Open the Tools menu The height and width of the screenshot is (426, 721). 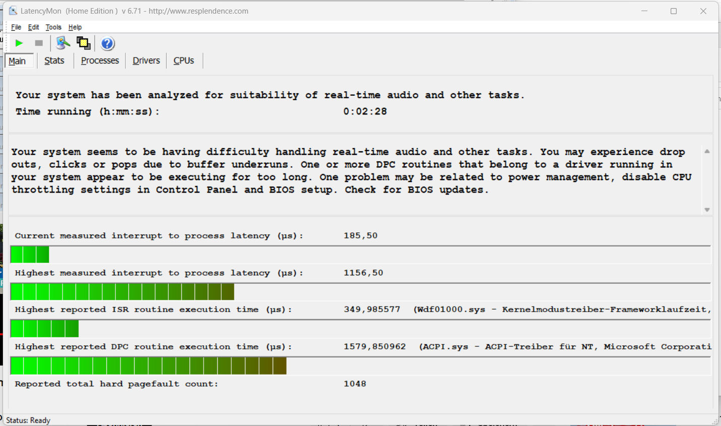[x=53, y=27]
